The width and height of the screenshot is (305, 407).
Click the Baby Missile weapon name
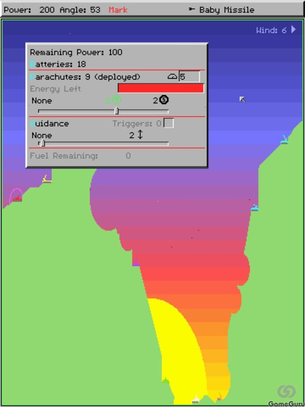(227, 10)
